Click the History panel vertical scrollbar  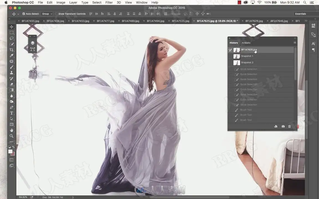pos(295,63)
